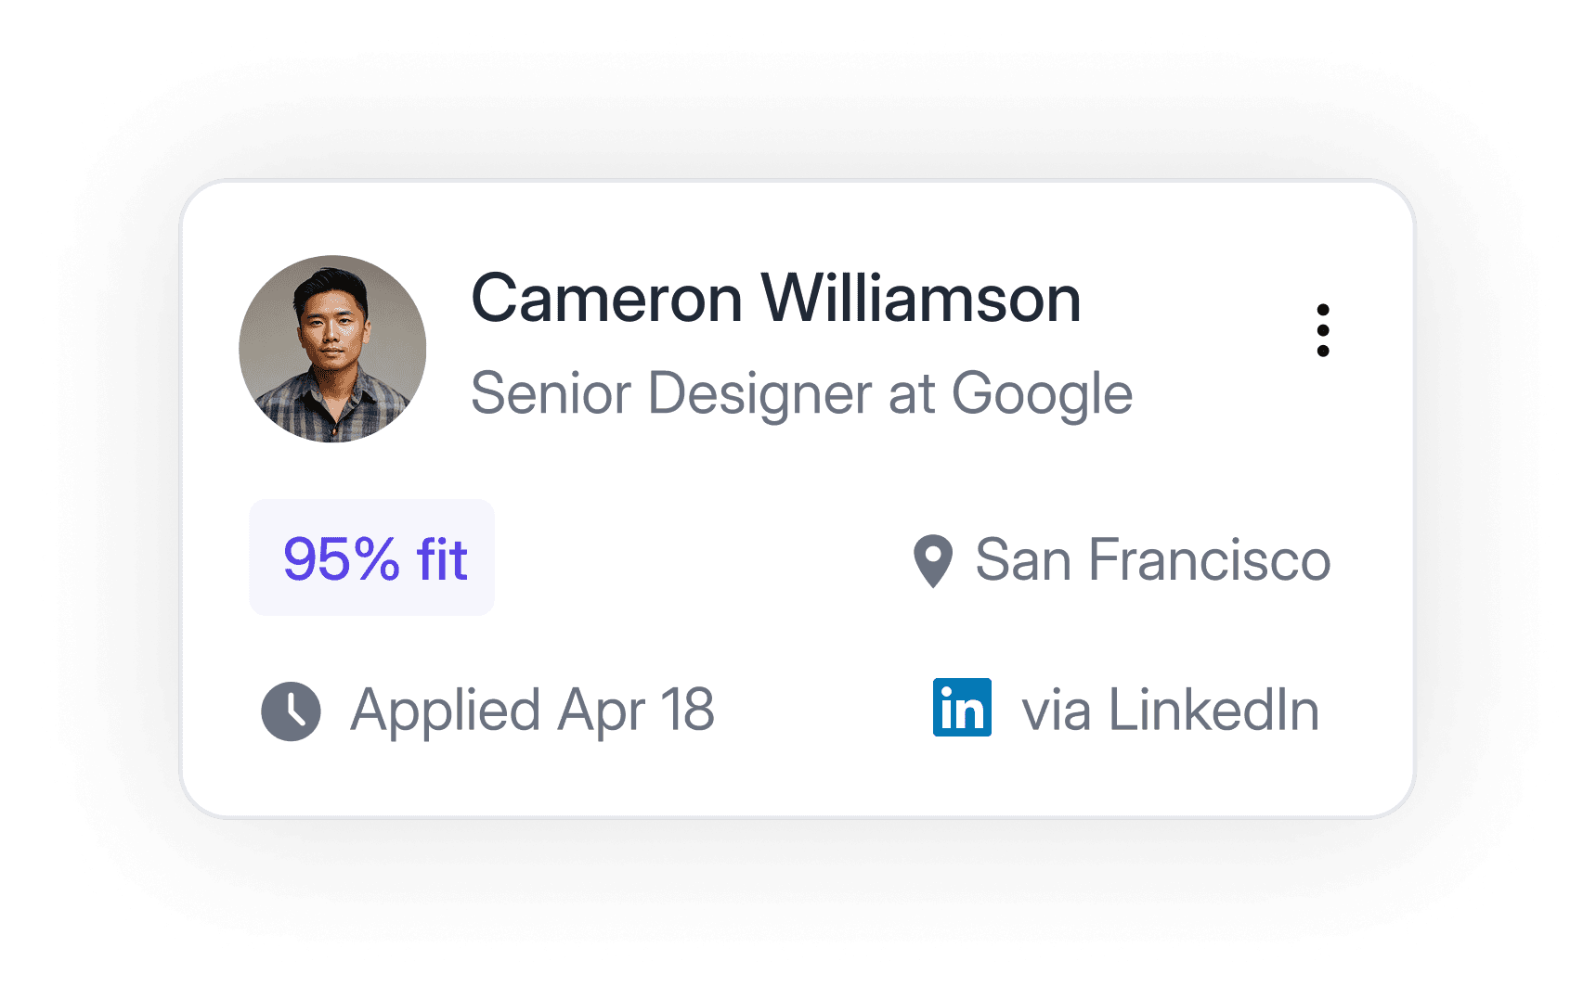
Task: Click the word Francisco in location
Action: [x=1209, y=560]
